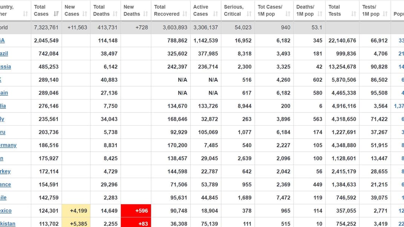Image resolution: width=404 pixels, height=227 pixels.
Task: Click sort arrows in Tot Cases/1M pop header
Action: [x=288, y=14]
